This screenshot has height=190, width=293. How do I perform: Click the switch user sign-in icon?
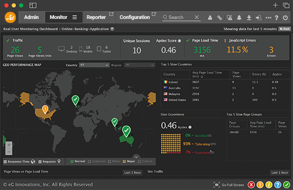tap(259, 18)
